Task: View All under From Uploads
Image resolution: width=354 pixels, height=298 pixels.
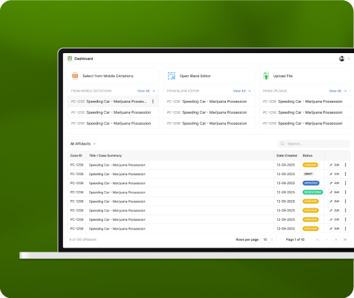Action: (337, 91)
